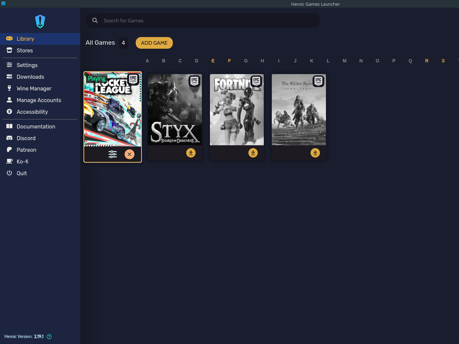Open the Downloads page
Image resolution: width=459 pixels, height=344 pixels.
tap(40, 77)
